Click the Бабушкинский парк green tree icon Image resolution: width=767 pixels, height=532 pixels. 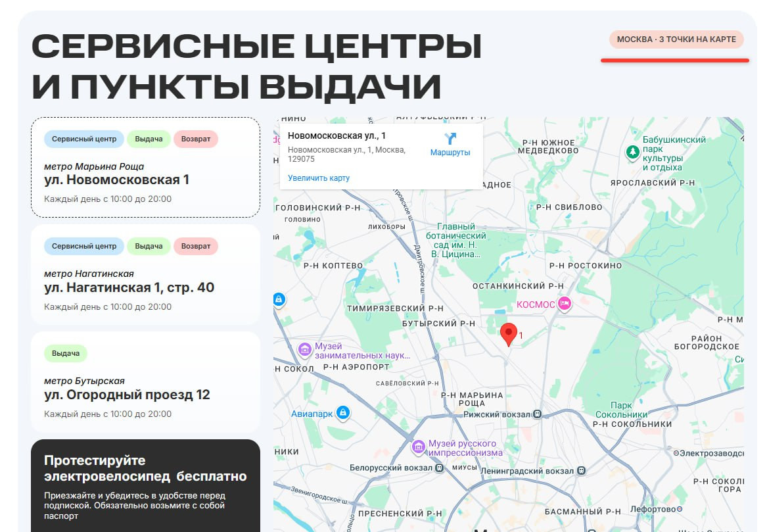tap(632, 152)
